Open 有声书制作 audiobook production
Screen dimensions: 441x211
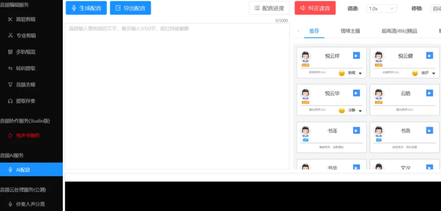click(28, 135)
